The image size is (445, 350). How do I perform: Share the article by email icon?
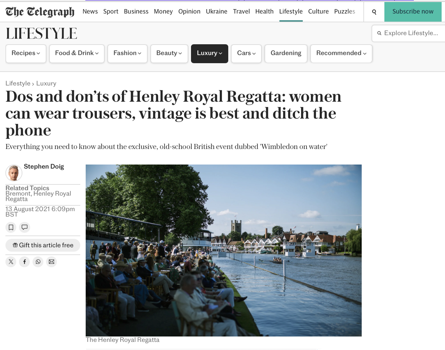[x=51, y=262]
